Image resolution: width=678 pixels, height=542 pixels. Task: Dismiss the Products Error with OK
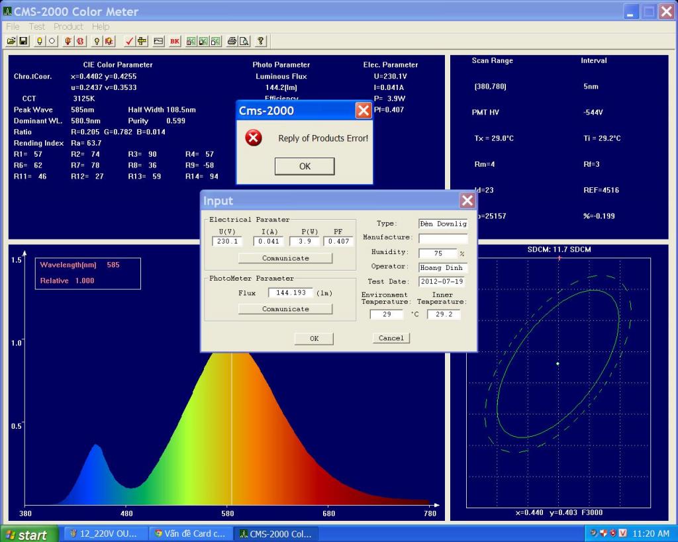pos(305,166)
